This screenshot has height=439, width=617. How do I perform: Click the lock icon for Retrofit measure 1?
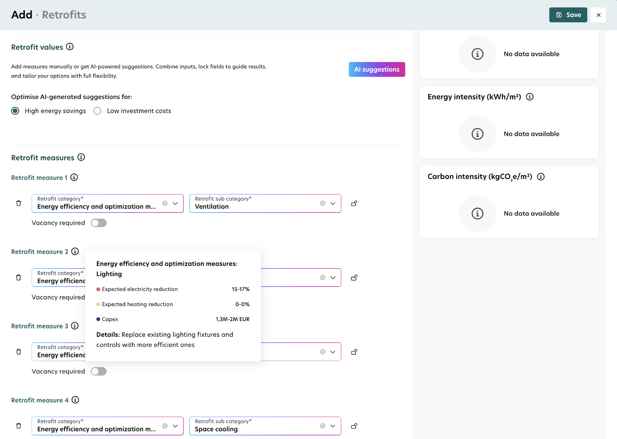(x=354, y=203)
